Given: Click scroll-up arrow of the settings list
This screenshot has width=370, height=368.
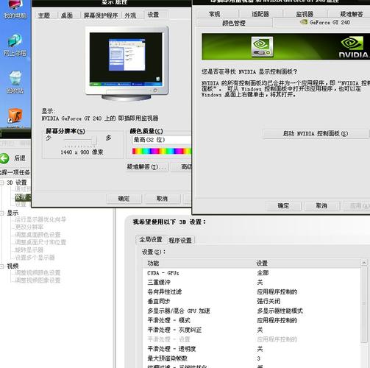Looking at the screenshot, I should pyautogui.click(x=364, y=263).
